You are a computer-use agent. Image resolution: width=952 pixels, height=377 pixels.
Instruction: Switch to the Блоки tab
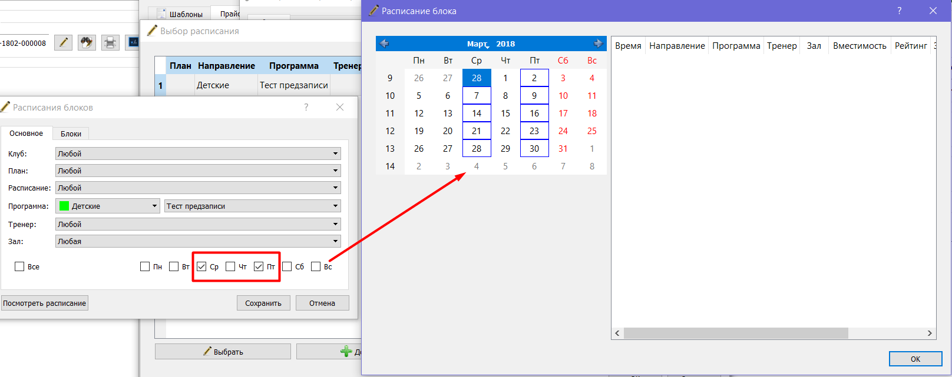point(71,134)
